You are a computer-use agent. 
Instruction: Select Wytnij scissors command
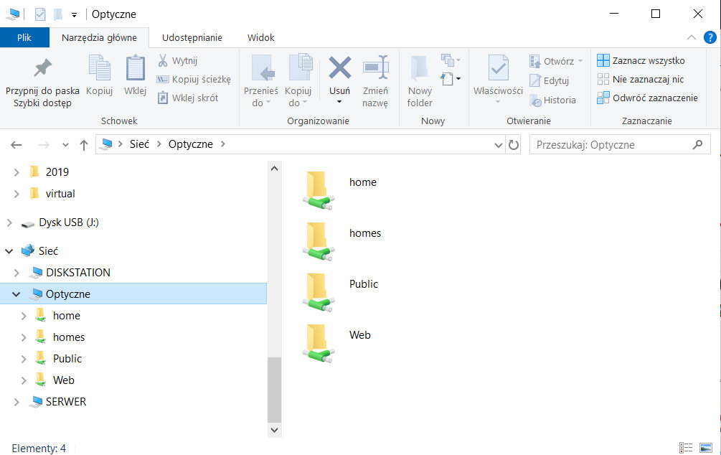[x=177, y=61]
